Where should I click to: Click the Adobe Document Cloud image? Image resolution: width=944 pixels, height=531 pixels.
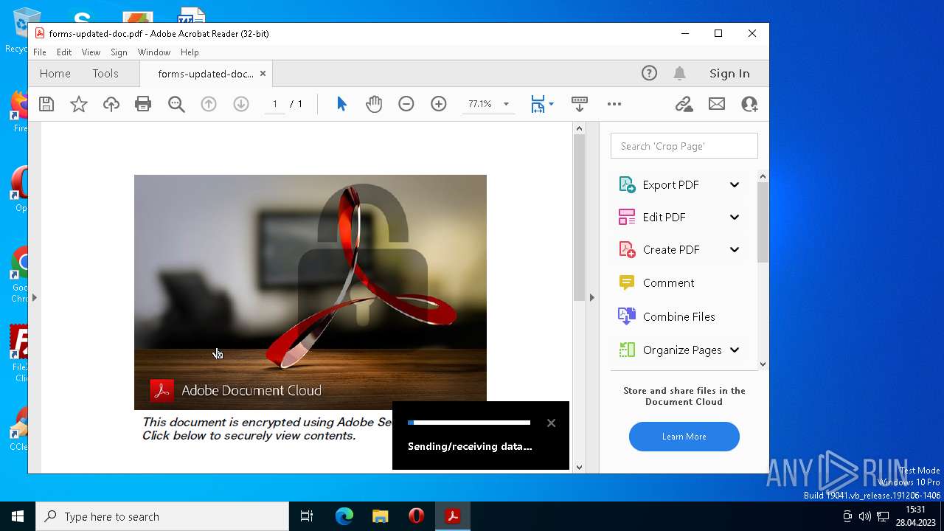(x=310, y=292)
